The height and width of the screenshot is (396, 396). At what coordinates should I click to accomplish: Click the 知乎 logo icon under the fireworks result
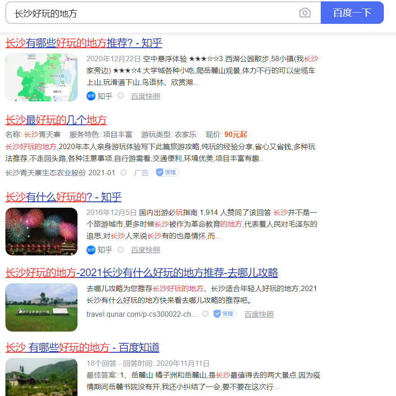click(91, 250)
